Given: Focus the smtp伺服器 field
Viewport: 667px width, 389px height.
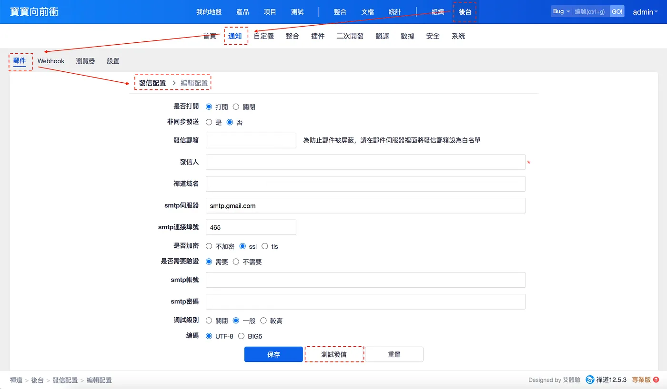Looking at the screenshot, I should click(365, 205).
